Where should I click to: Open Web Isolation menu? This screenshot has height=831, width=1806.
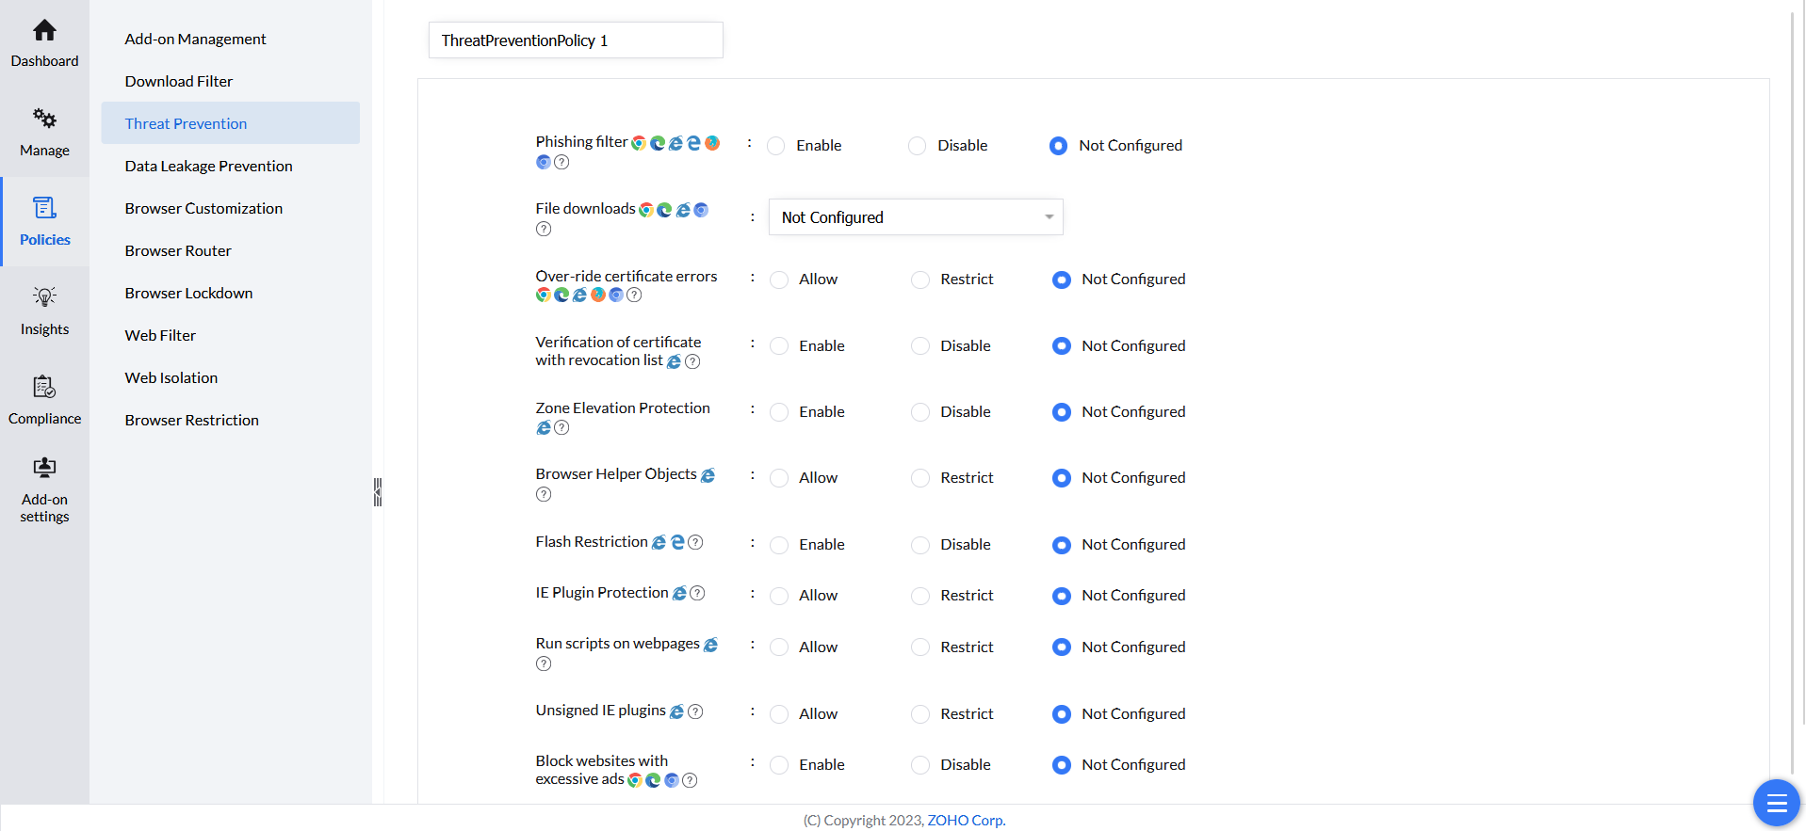click(171, 377)
